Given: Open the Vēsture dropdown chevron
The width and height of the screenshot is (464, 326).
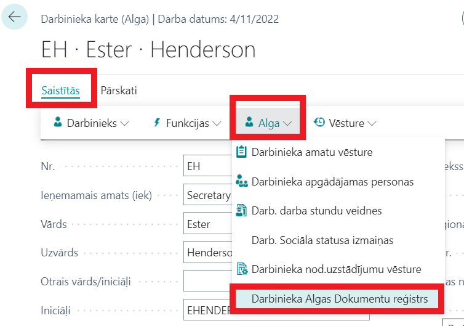Looking at the screenshot, I should (x=372, y=123).
